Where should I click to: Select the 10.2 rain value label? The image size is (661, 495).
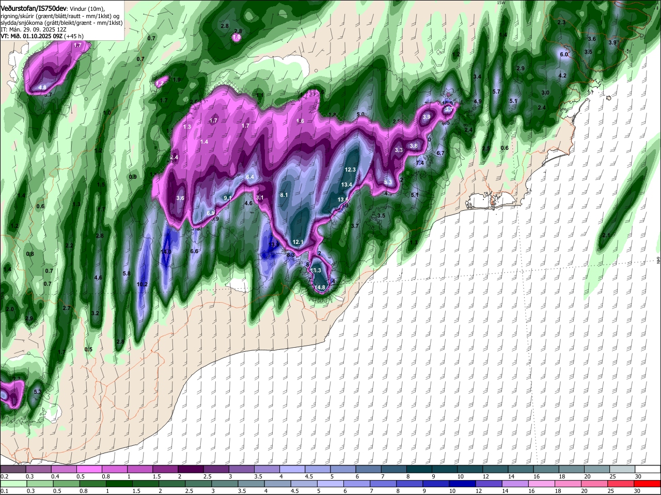[x=142, y=284]
